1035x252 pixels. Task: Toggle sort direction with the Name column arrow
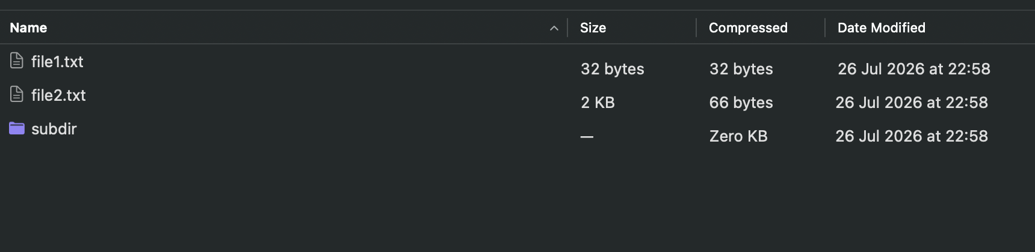click(554, 28)
